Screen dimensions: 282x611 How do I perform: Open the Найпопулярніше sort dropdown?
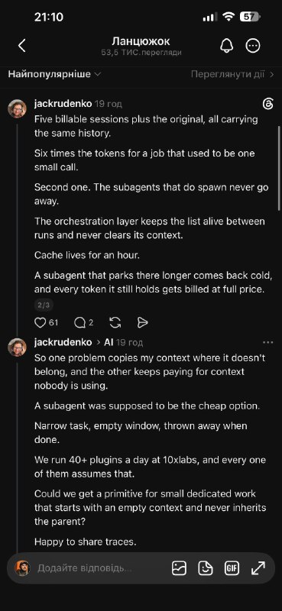point(54,74)
